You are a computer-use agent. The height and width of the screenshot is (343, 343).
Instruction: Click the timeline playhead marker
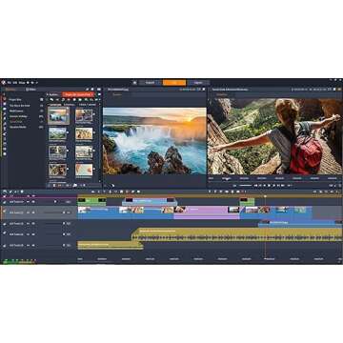click(x=265, y=196)
